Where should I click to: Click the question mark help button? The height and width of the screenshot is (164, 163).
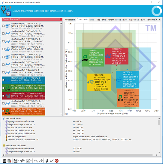(x=152, y=2)
